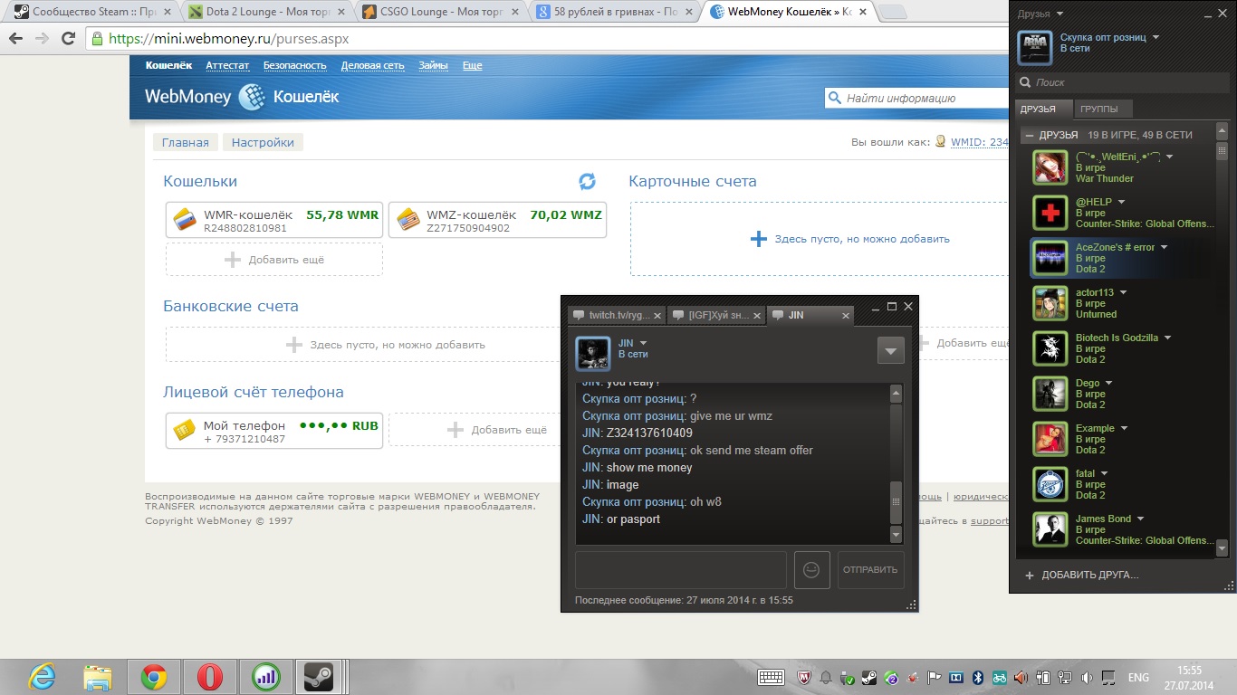The image size is (1237, 695).
Task: Click the Steam icon in the system tray
Action: (868, 677)
